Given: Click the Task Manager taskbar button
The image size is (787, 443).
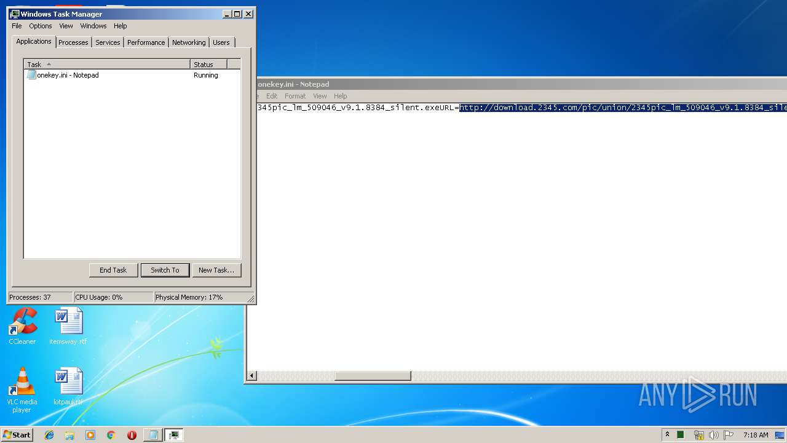Looking at the screenshot, I should tap(174, 435).
